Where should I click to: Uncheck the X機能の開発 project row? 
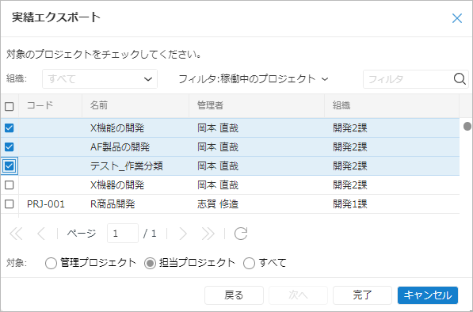(9, 128)
